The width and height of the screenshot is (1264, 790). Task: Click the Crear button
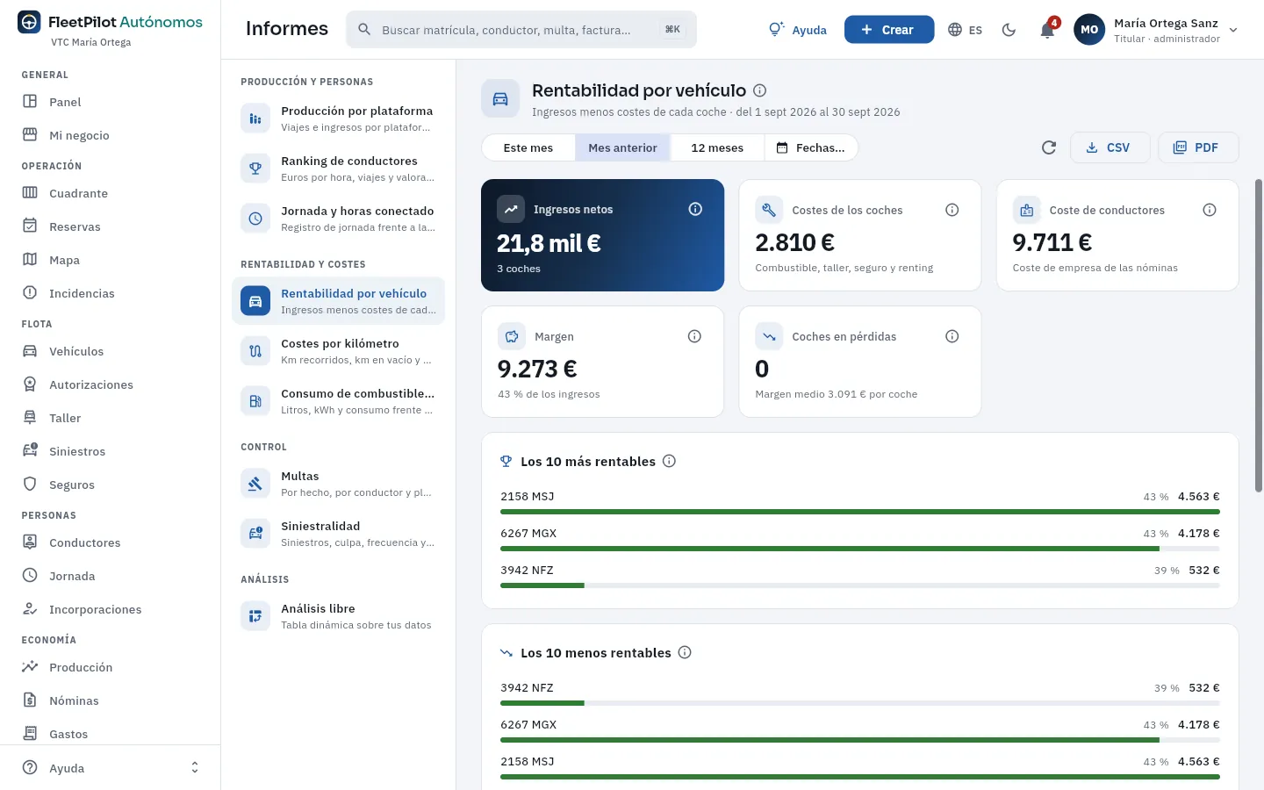888,30
